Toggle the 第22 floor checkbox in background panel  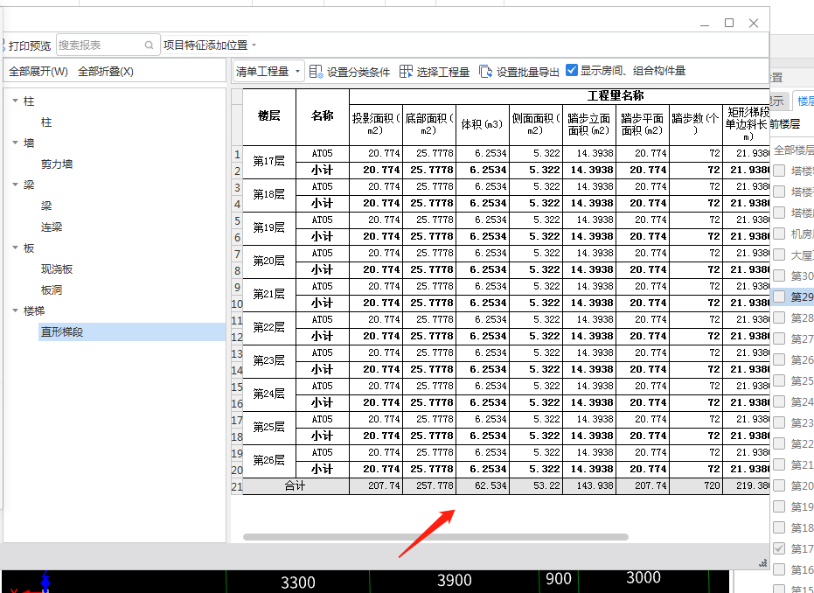779,443
